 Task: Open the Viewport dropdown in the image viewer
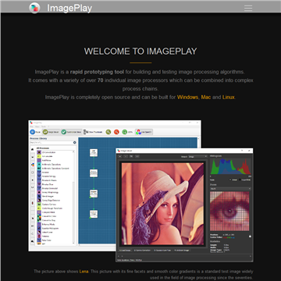[x=197, y=156]
